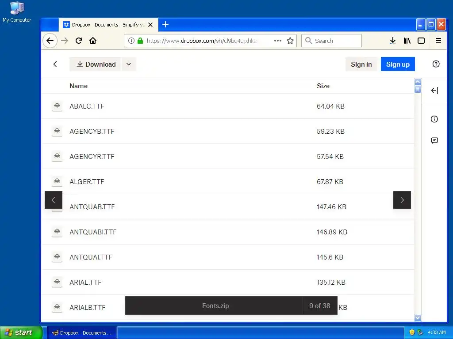The image size is (453, 339).
Task: Click the Dropbox - Documents taskbar button
Action: coord(82,333)
